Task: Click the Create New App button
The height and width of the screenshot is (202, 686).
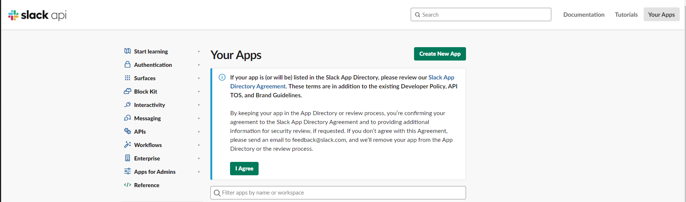Action: click(x=440, y=54)
